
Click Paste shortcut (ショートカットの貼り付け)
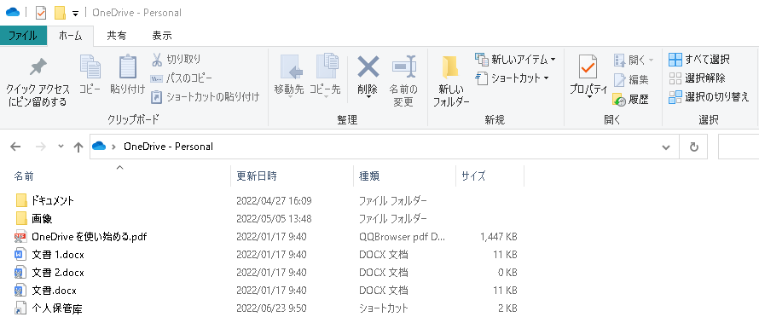click(206, 97)
